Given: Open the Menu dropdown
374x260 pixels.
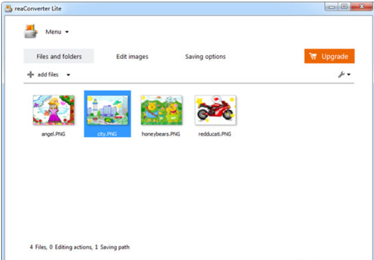Looking at the screenshot, I should click(57, 32).
